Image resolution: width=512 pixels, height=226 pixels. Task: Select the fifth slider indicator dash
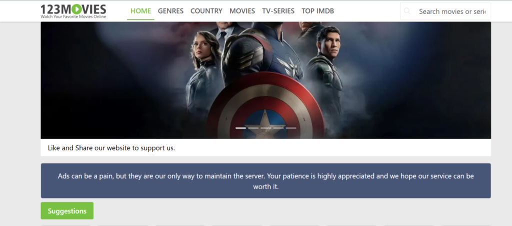[x=291, y=128]
